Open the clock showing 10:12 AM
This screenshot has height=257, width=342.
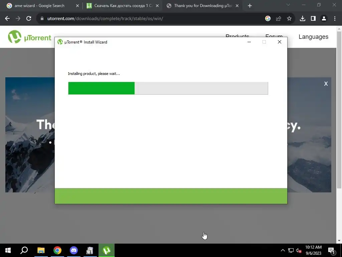click(313, 250)
